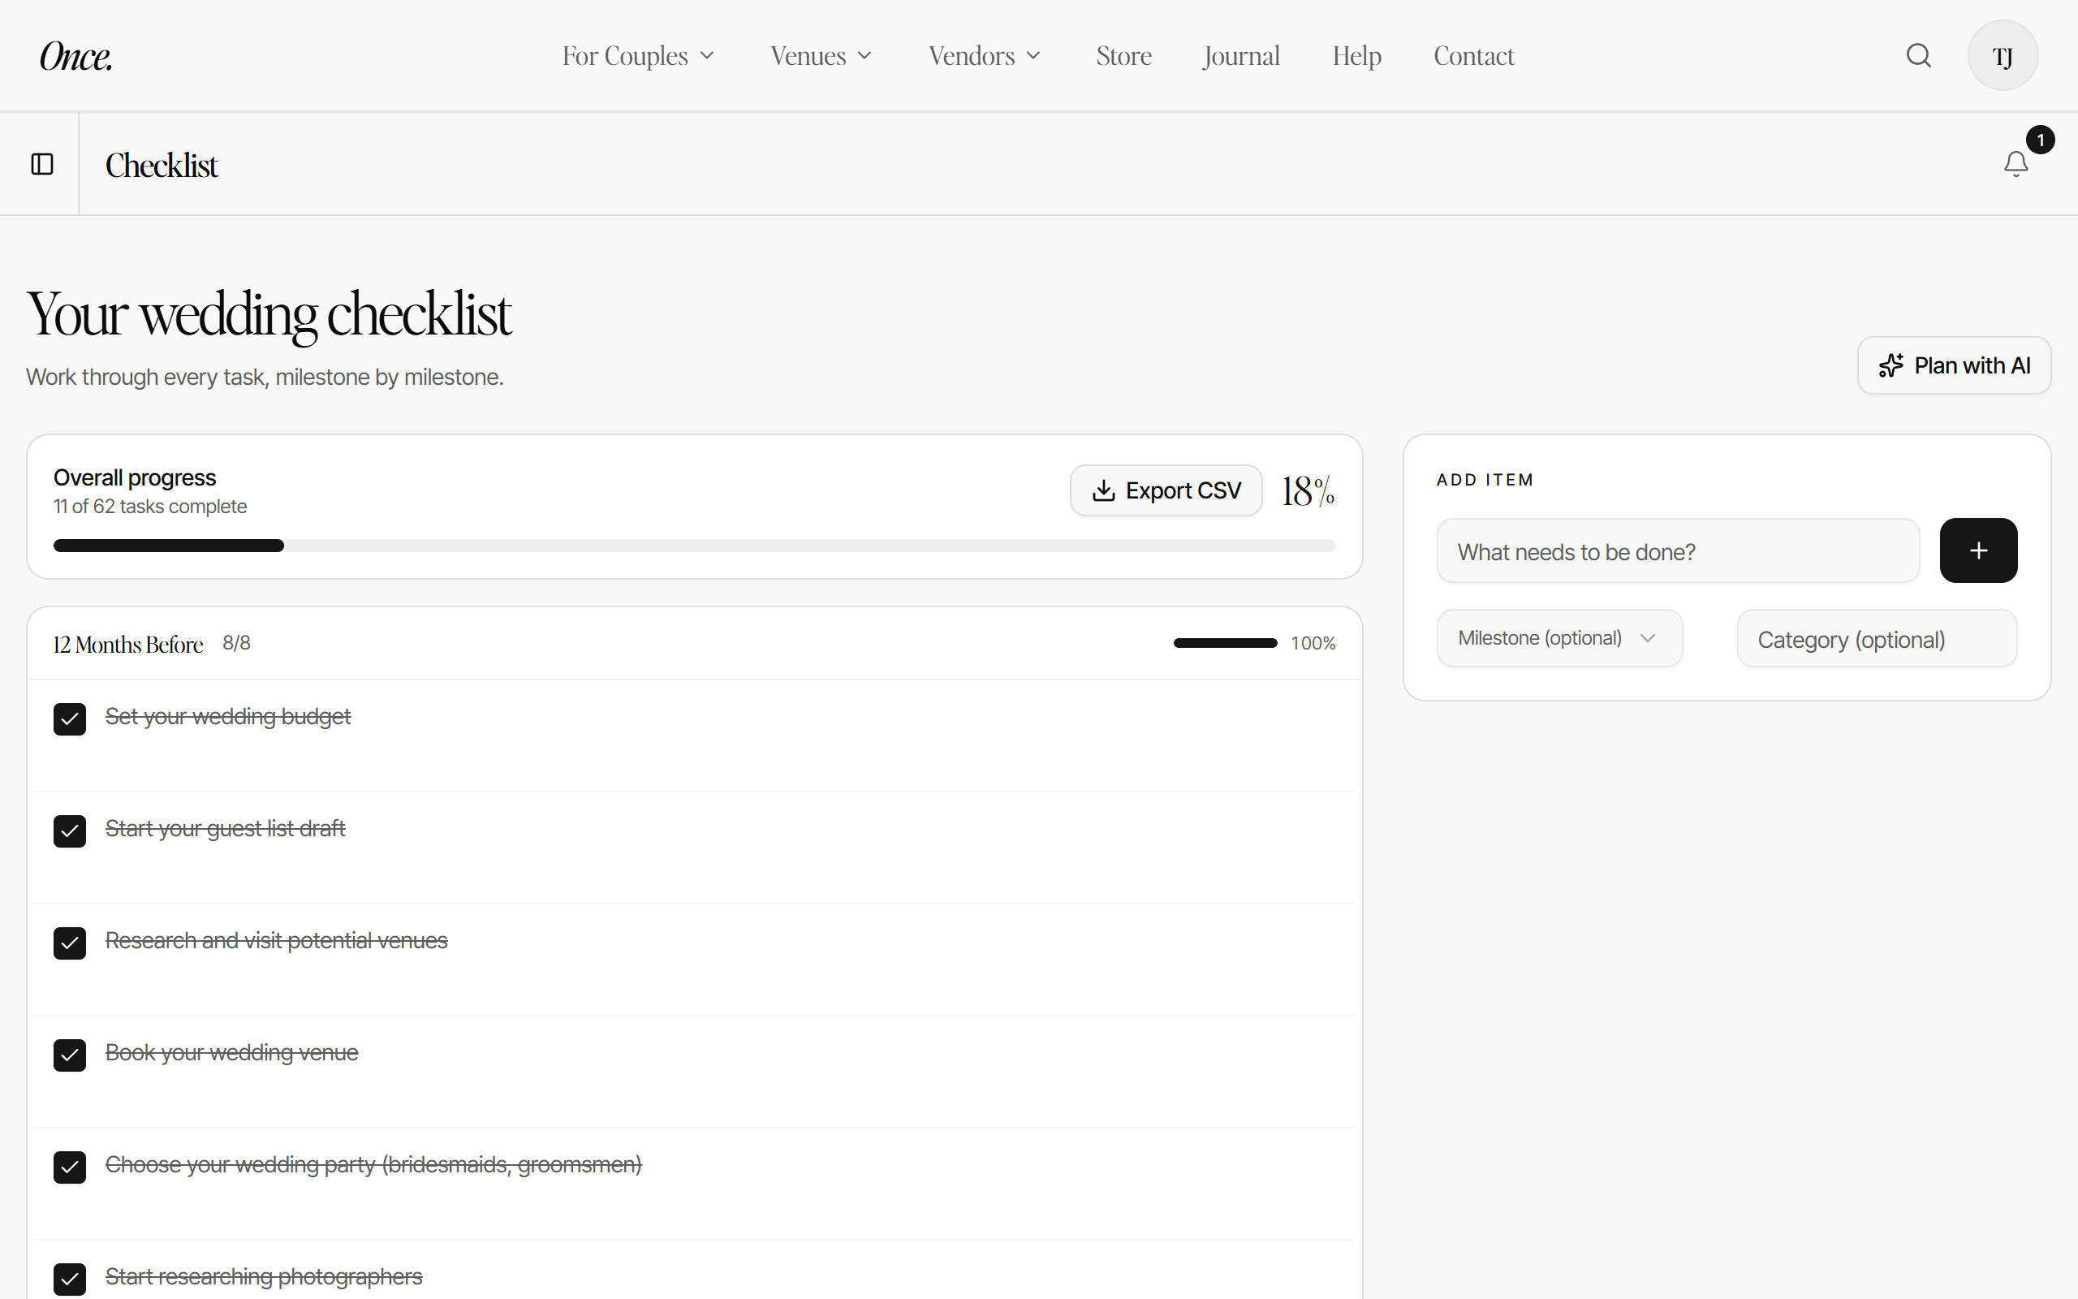This screenshot has height=1299, width=2078.
Task: Open search with the magnifier icon
Action: coord(1918,56)
